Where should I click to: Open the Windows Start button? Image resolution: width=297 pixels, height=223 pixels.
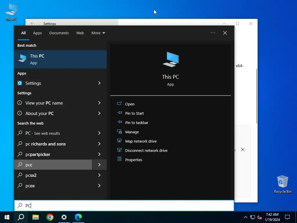7,217
